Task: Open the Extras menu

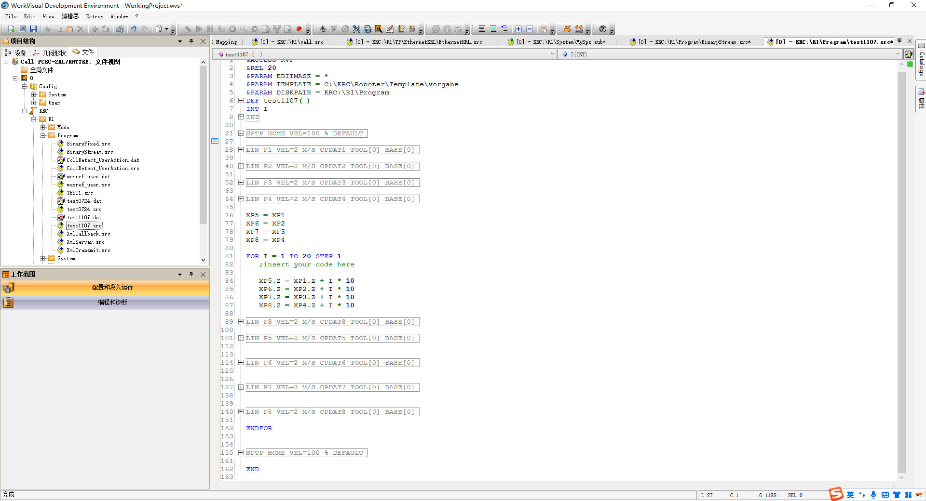Action: pos(95,16)
